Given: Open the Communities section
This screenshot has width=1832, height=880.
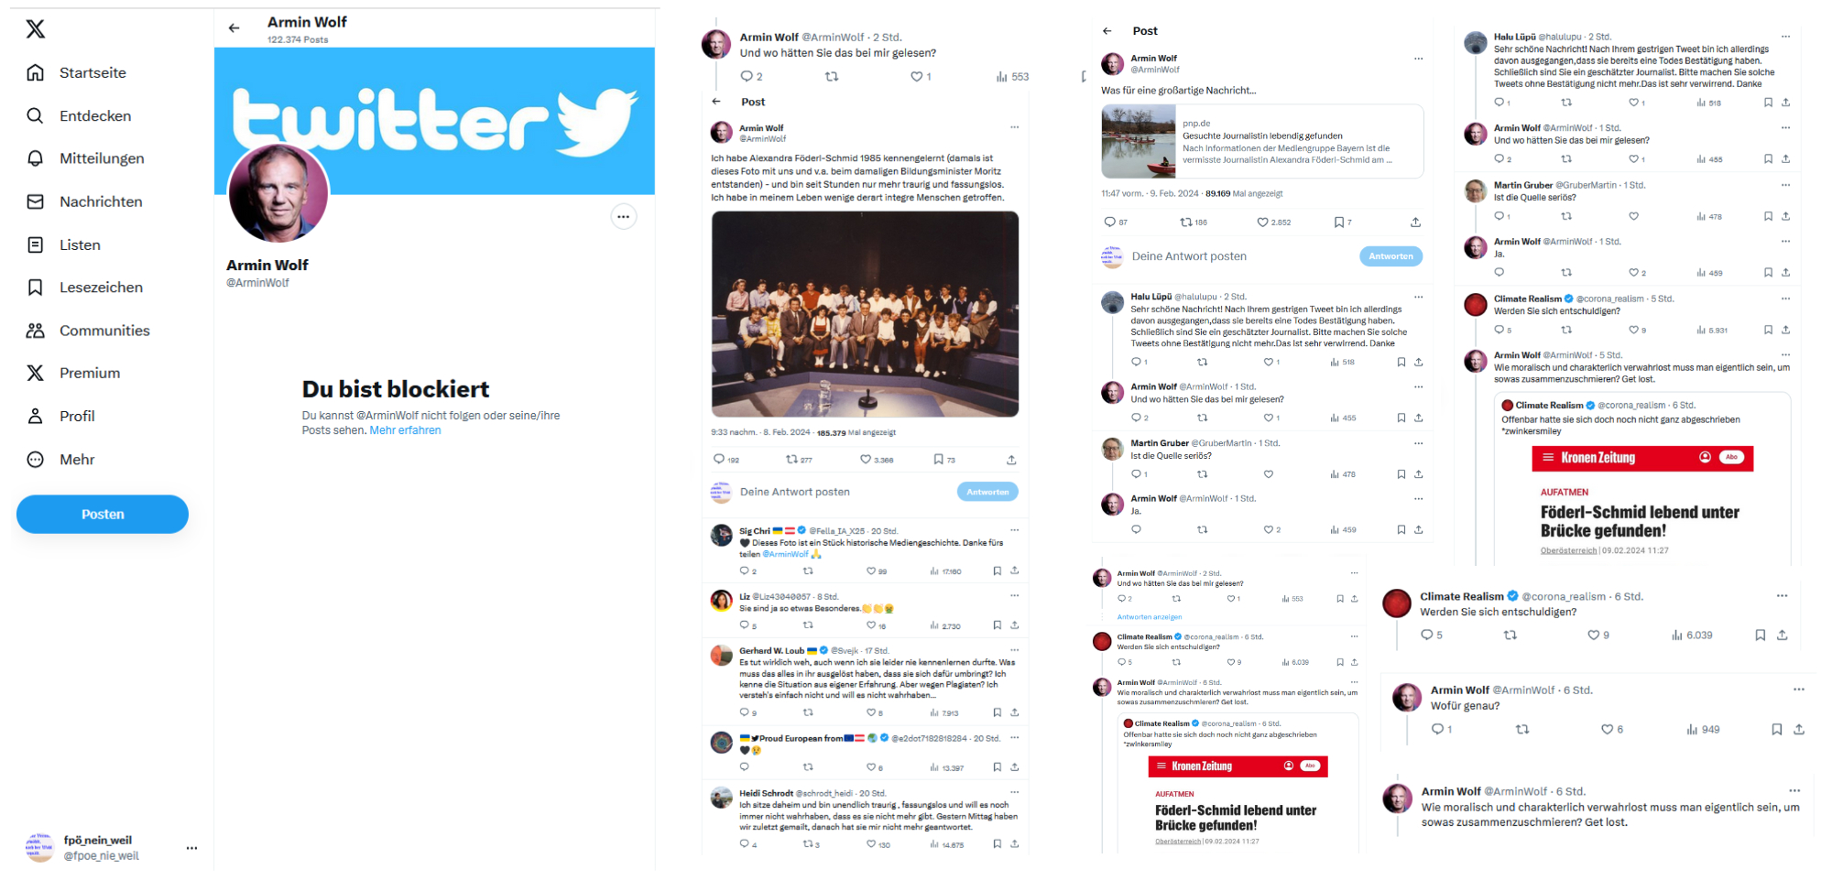Looking at the screenshot, I should pyautogui.click(x=88, y=331).
